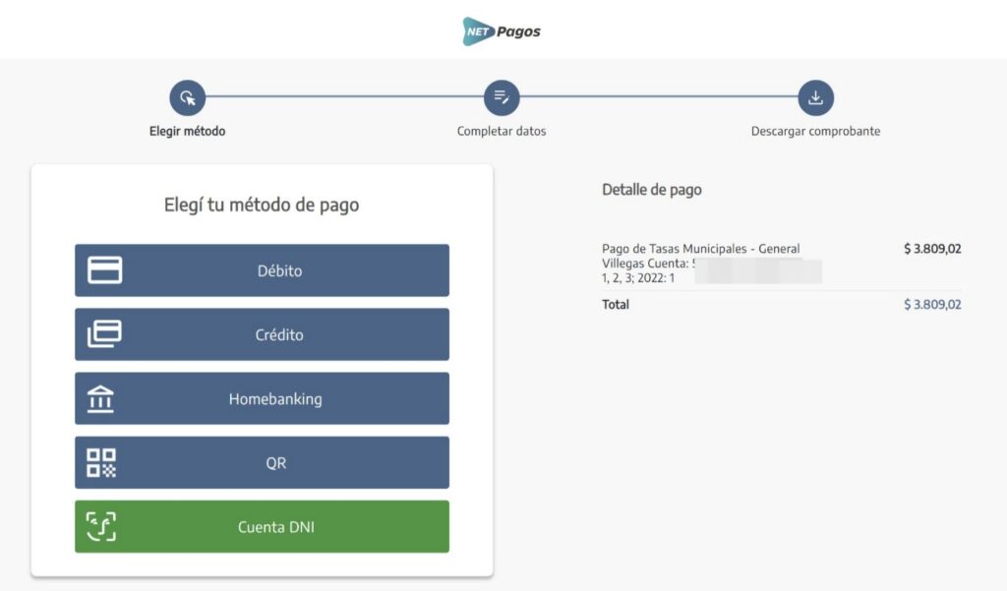Viewport: 1007px width, 591px height.
Task: Click the face scan icon on Cuenta DNI
Action: 101,527
